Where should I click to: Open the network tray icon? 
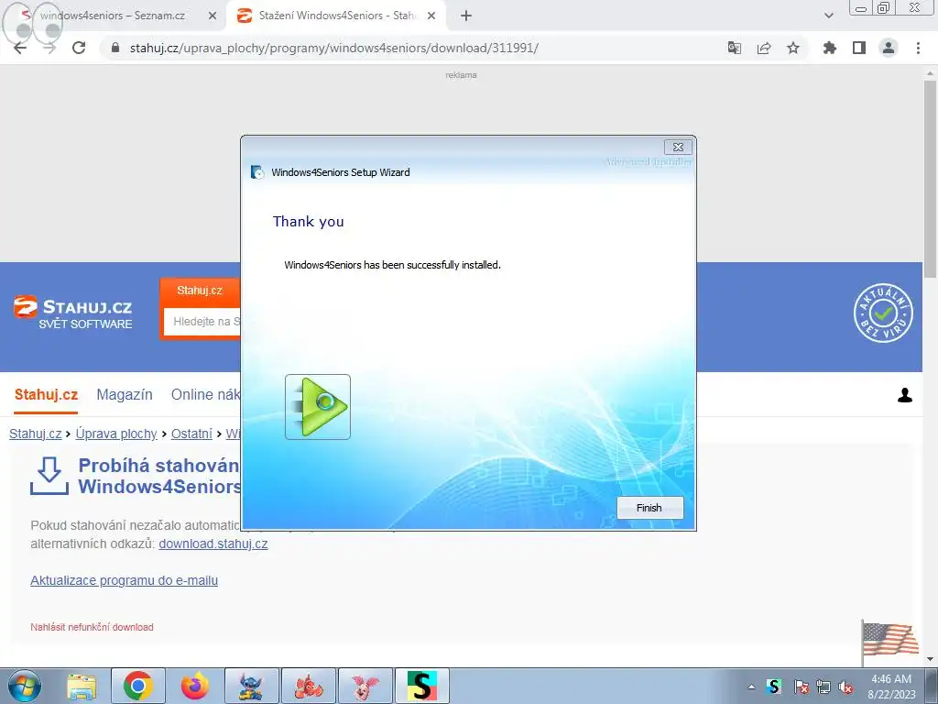pos(823,687)
